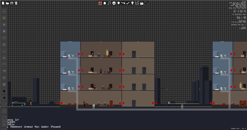
Task: Open the house structures tool
Action: [x=105, y=3]
